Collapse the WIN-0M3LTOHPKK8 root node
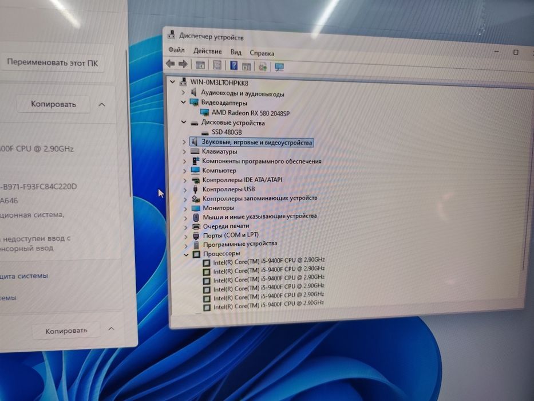 click(x=172, y=82)
